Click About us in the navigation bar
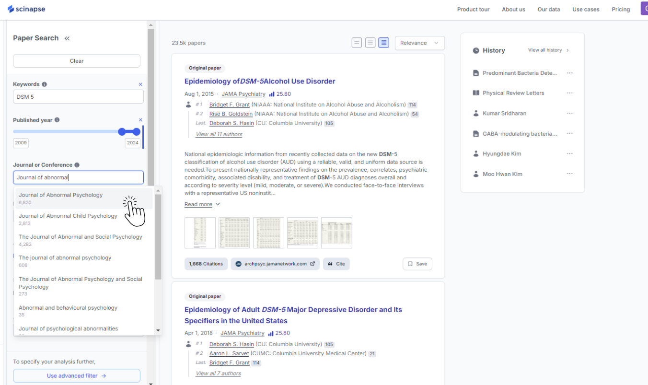The image size is (648, 385). [513, 9]
